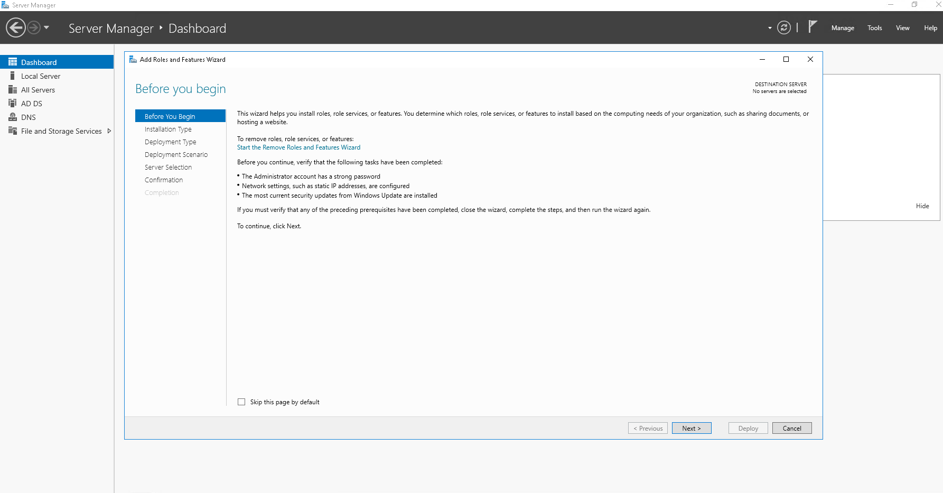Open the View menu
The image size is (943, 493).
coord(902,28)
